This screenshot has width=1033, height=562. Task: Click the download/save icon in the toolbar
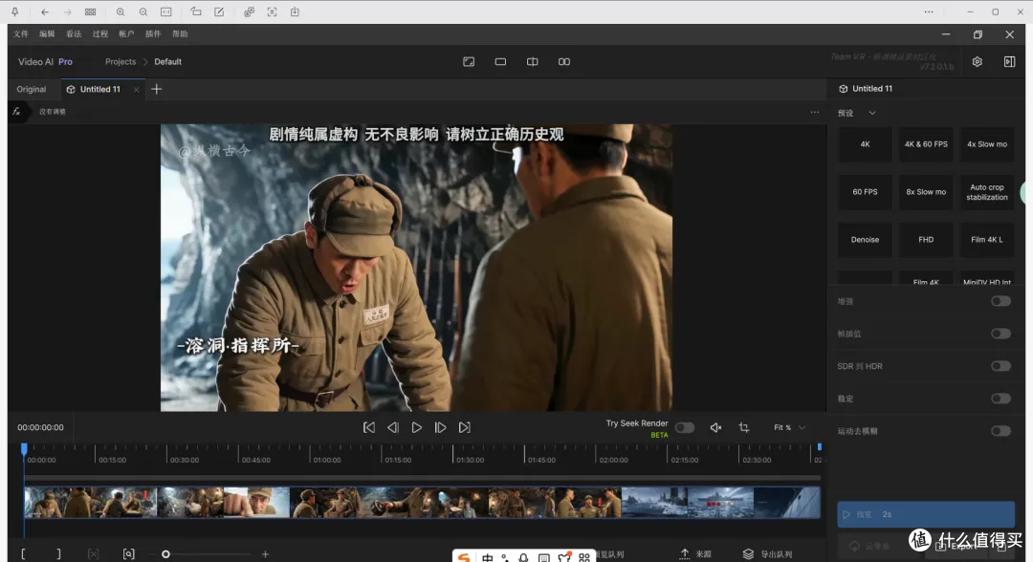point(296,11)
